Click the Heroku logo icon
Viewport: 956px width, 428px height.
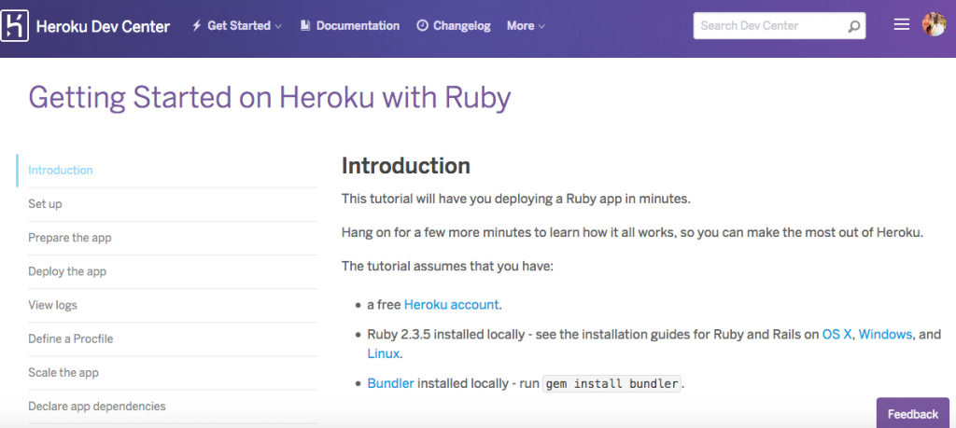click(x=15, y=26)
